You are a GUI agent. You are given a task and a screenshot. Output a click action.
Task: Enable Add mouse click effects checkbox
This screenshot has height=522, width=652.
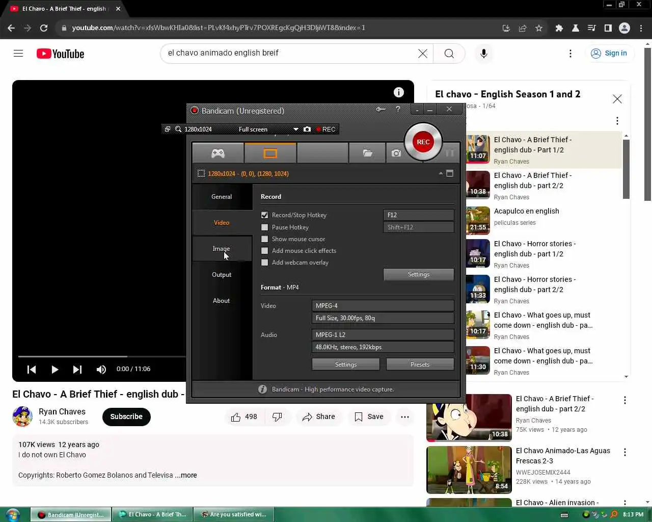[264, 251]
